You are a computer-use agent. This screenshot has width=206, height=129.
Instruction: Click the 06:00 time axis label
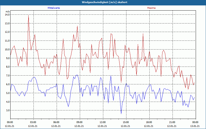(56, 122)
